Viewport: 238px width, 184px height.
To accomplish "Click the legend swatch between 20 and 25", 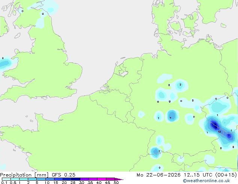I will click(67, 179).
